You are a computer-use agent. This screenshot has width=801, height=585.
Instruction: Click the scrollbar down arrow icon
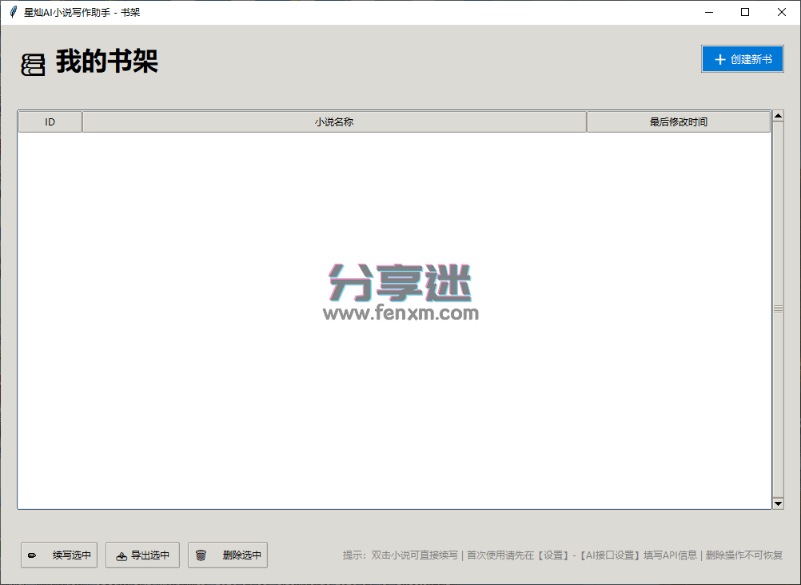[x=776, y=503]
